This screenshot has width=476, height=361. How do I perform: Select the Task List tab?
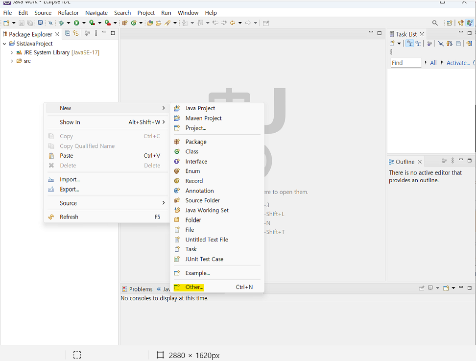click(x=406, y=34)
